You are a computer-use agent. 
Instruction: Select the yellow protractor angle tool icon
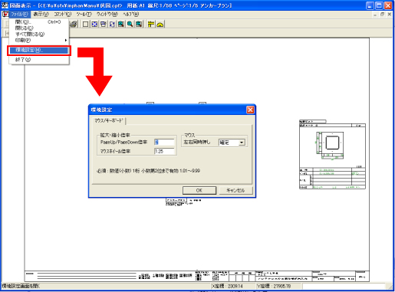160,25
